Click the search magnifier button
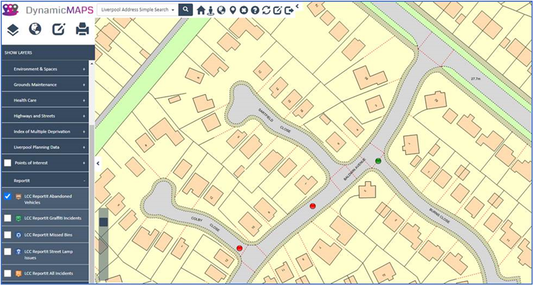 point(185,9)
